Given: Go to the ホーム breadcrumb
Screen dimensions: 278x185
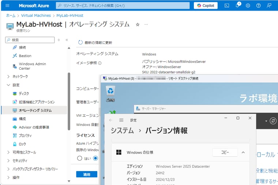Looking at the screenshot, I should [x=11, y=16].
